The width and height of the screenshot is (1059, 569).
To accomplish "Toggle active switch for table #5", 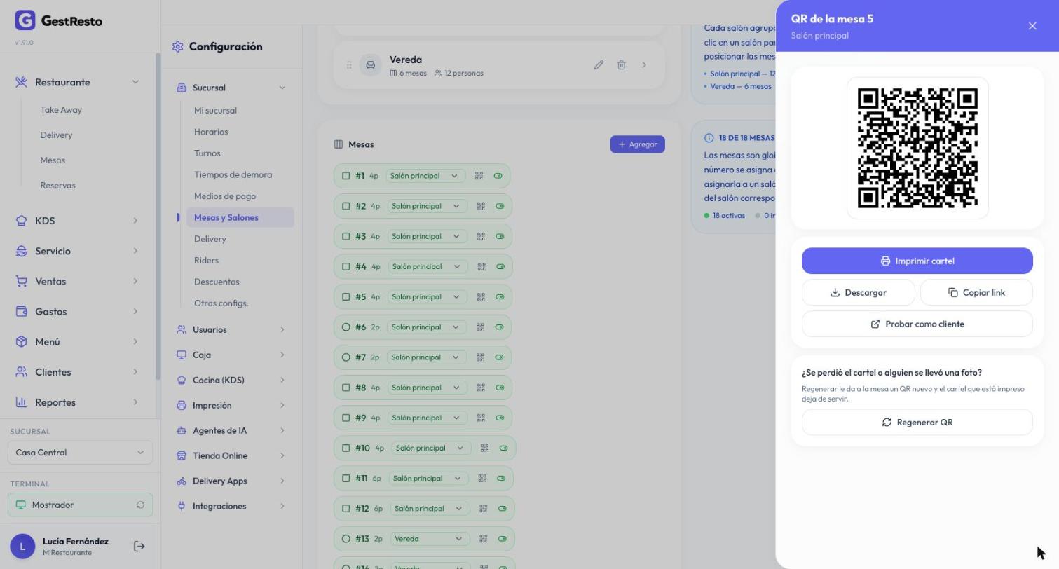I will pyautogui.click(x=500, y=297).
